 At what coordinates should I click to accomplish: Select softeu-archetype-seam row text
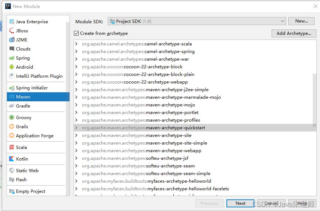coord(138,166)
